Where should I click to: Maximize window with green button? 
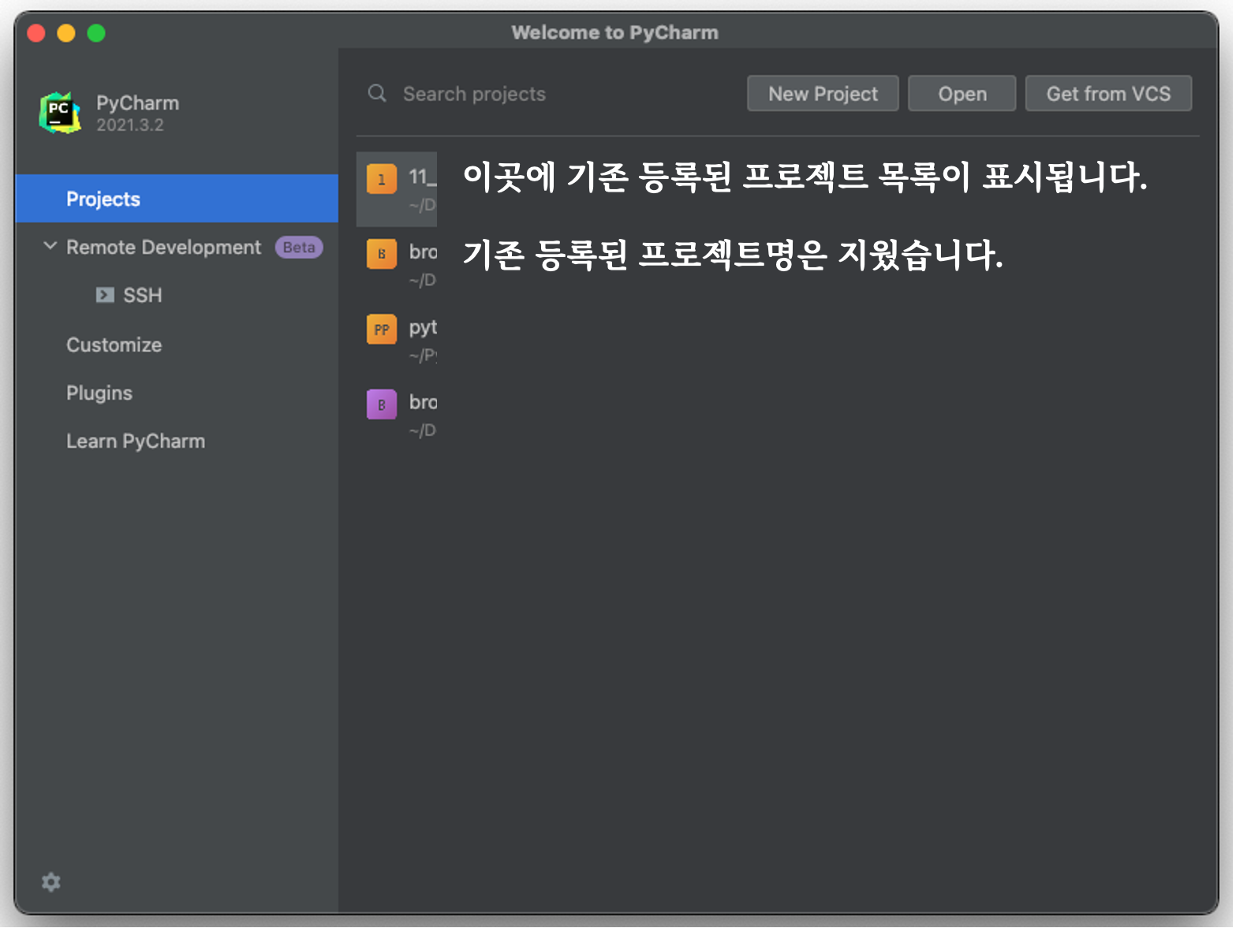click(96, 33)
